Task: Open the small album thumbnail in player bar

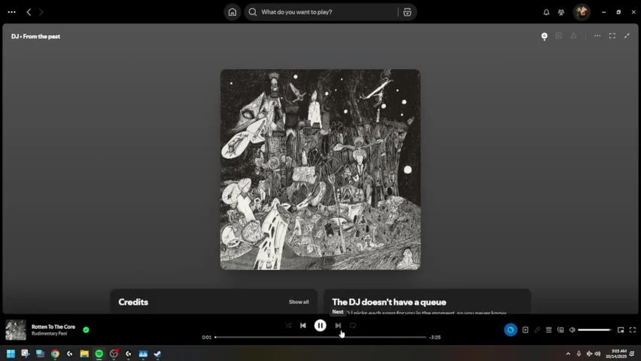Action: (16, 330)
